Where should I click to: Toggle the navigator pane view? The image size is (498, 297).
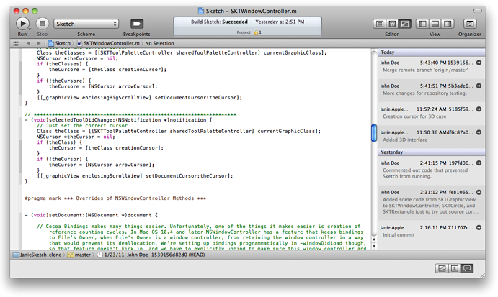tap(422, 24)
